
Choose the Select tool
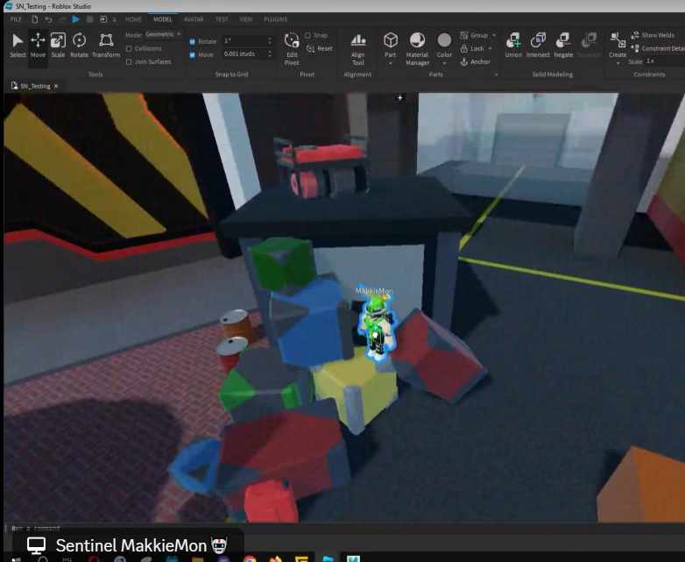click(18, 46)
